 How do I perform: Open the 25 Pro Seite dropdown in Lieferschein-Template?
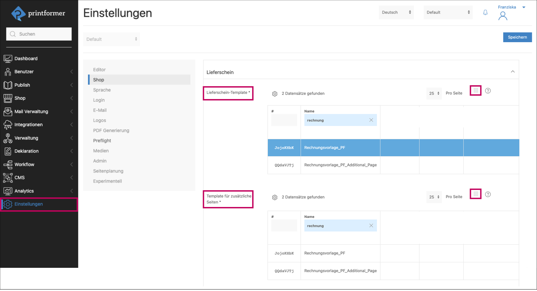(x=434, y=93)
